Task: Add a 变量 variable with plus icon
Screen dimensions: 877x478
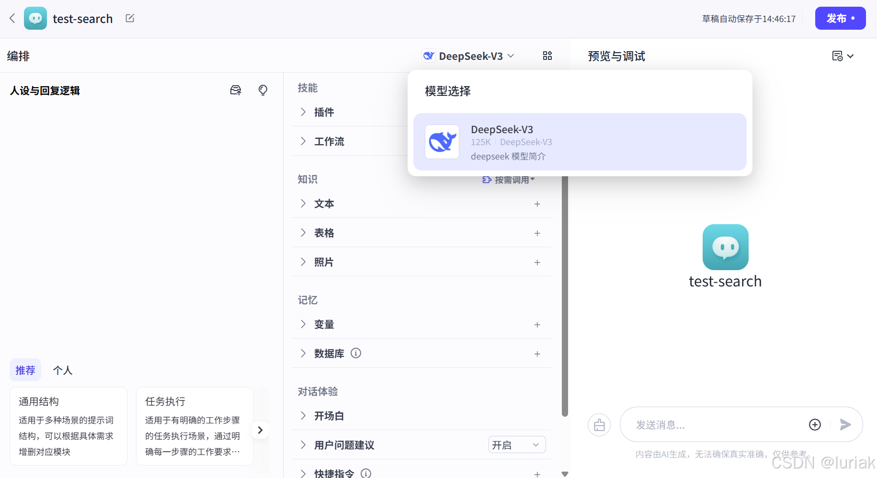Action: tap(537, 325)
